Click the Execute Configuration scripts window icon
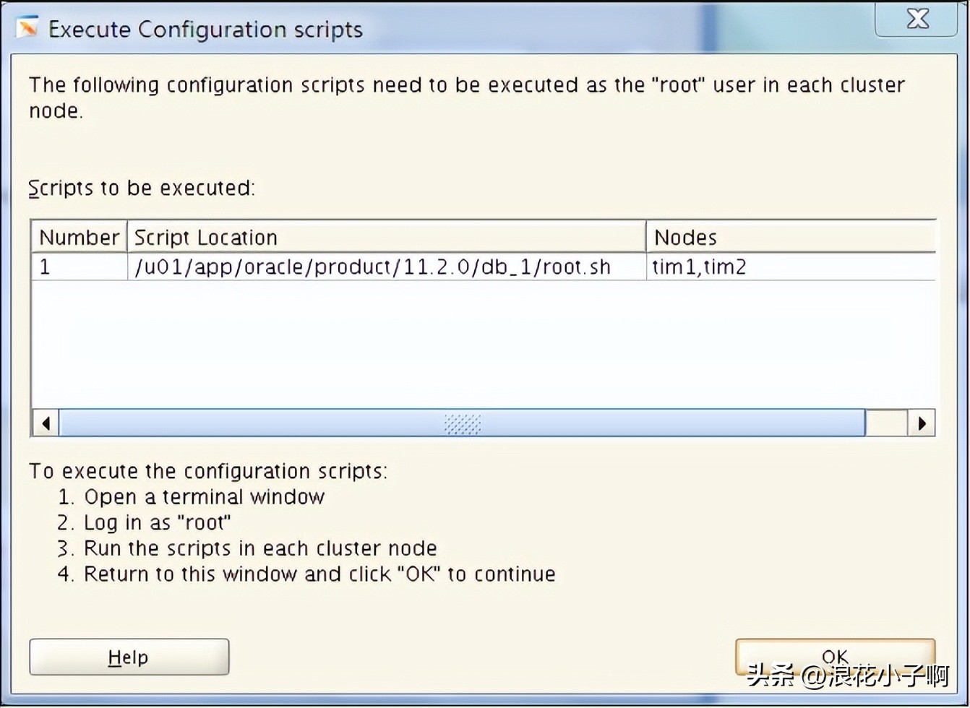Screen dimensions: 970x708 pyautogui.click(x=27, y=29)
